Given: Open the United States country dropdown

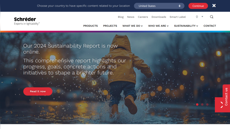Looking at the screenshot, I should (159, 6).
